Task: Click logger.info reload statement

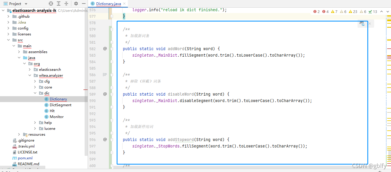Action: click(x=179, y=10)
